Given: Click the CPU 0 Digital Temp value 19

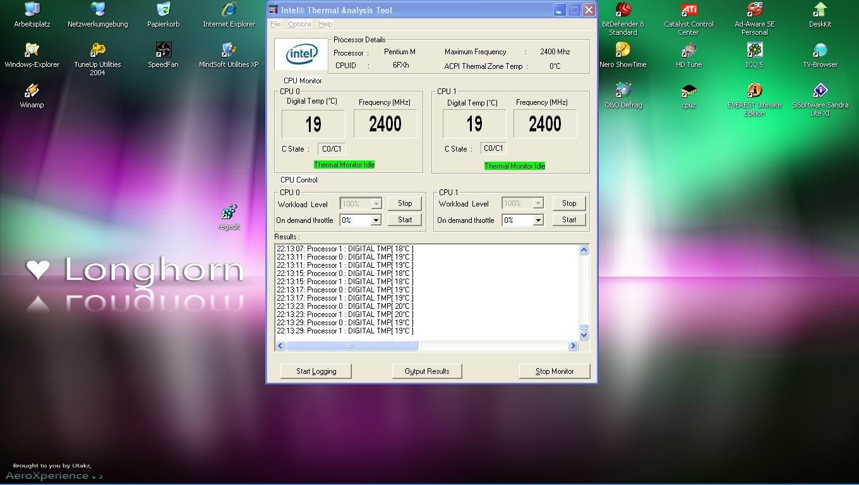Looking at the screenshot, I should pos(313,124).
